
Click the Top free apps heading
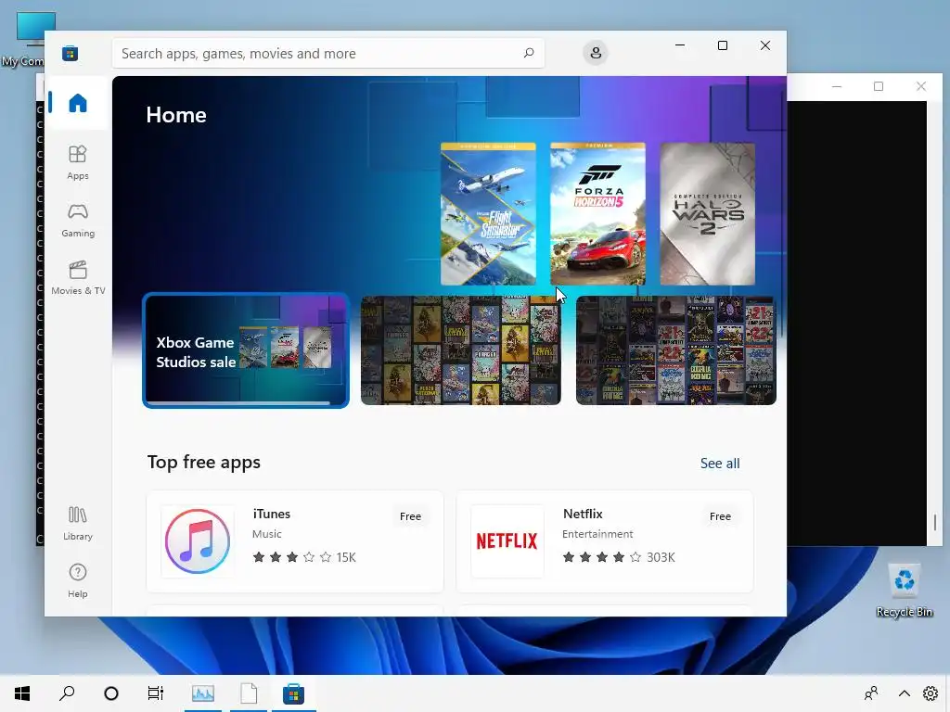(203, 462)
